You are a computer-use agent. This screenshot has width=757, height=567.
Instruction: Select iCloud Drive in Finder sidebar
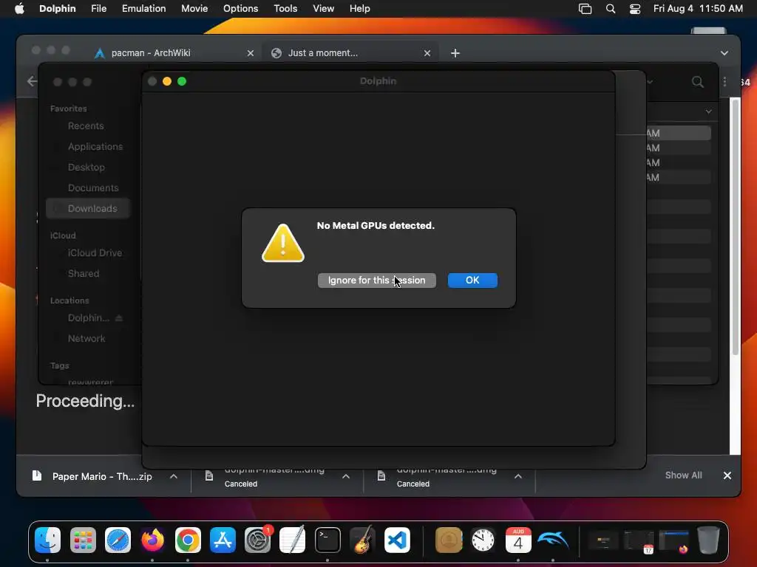coord(95,252)
